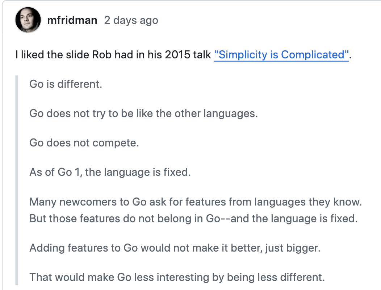381x290 pixels.
Task: Click the "2 days ago" timestamp
Action: [x=131, y=20]
